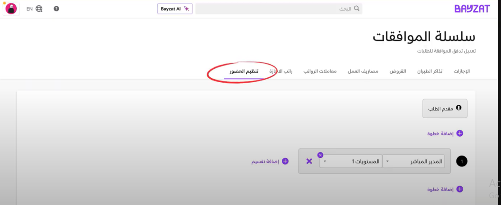
Task: Expand the المدير المباشر dropdown
Action: (x=413, y=161)
